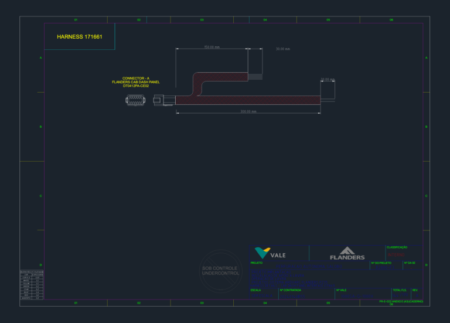Click the Nº DO PROJETO label

(381, 263)
